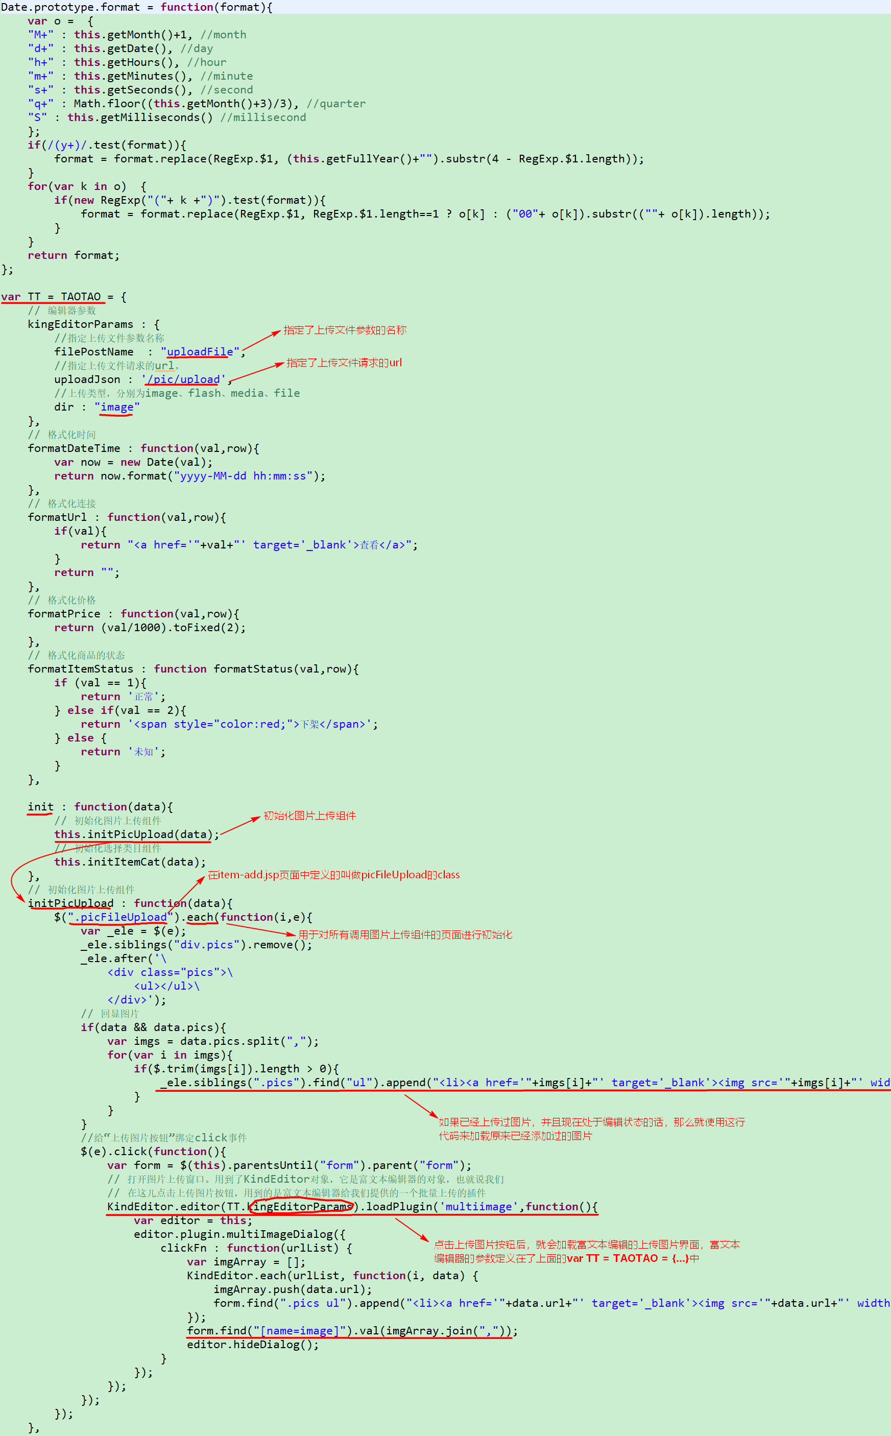Select the "//millisecond" comment
Screen dimensions: 891x1436
click(263, 117)
